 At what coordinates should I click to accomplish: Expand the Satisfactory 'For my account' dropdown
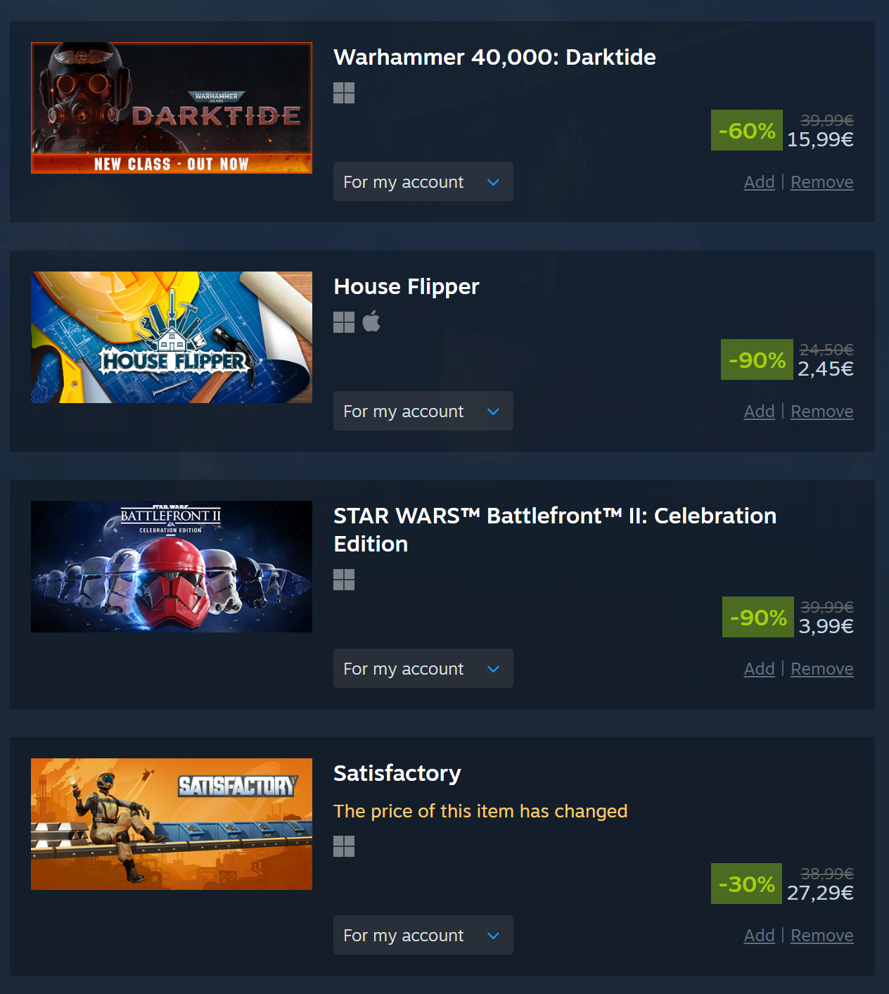tap(423, 935)
